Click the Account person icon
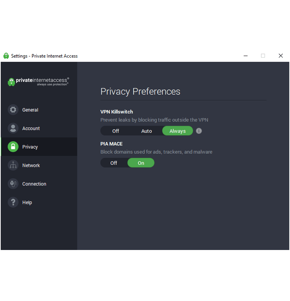290x301 pixels. [x=13, y=128]
